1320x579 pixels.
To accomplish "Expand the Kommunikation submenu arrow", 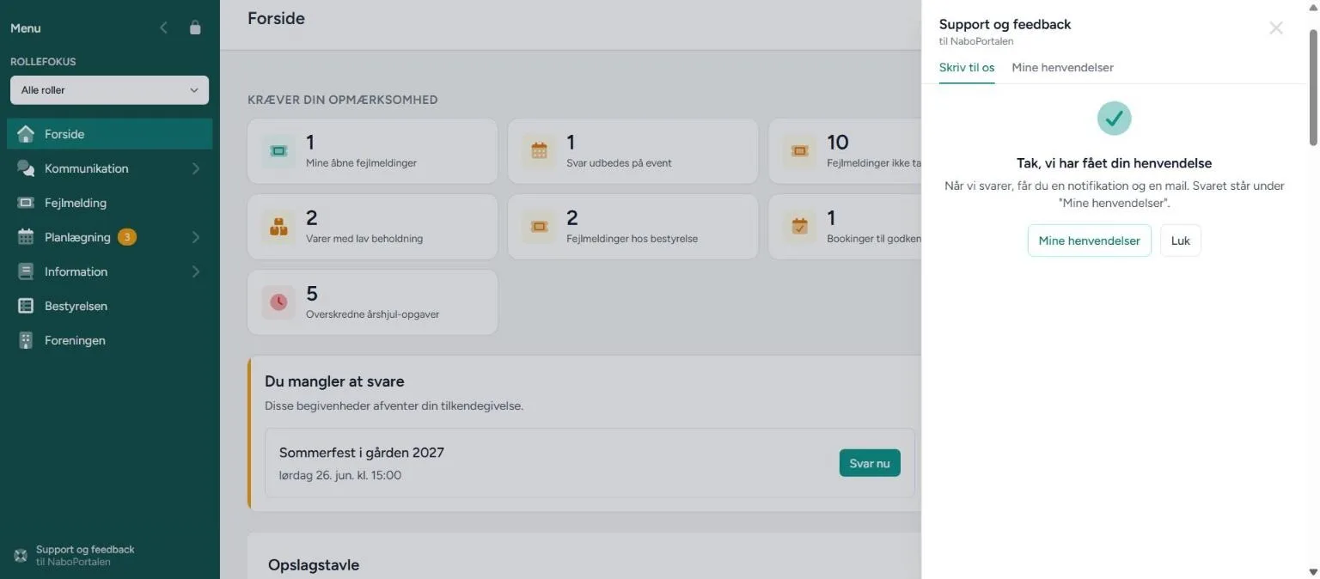I will [x=195, y=168].
